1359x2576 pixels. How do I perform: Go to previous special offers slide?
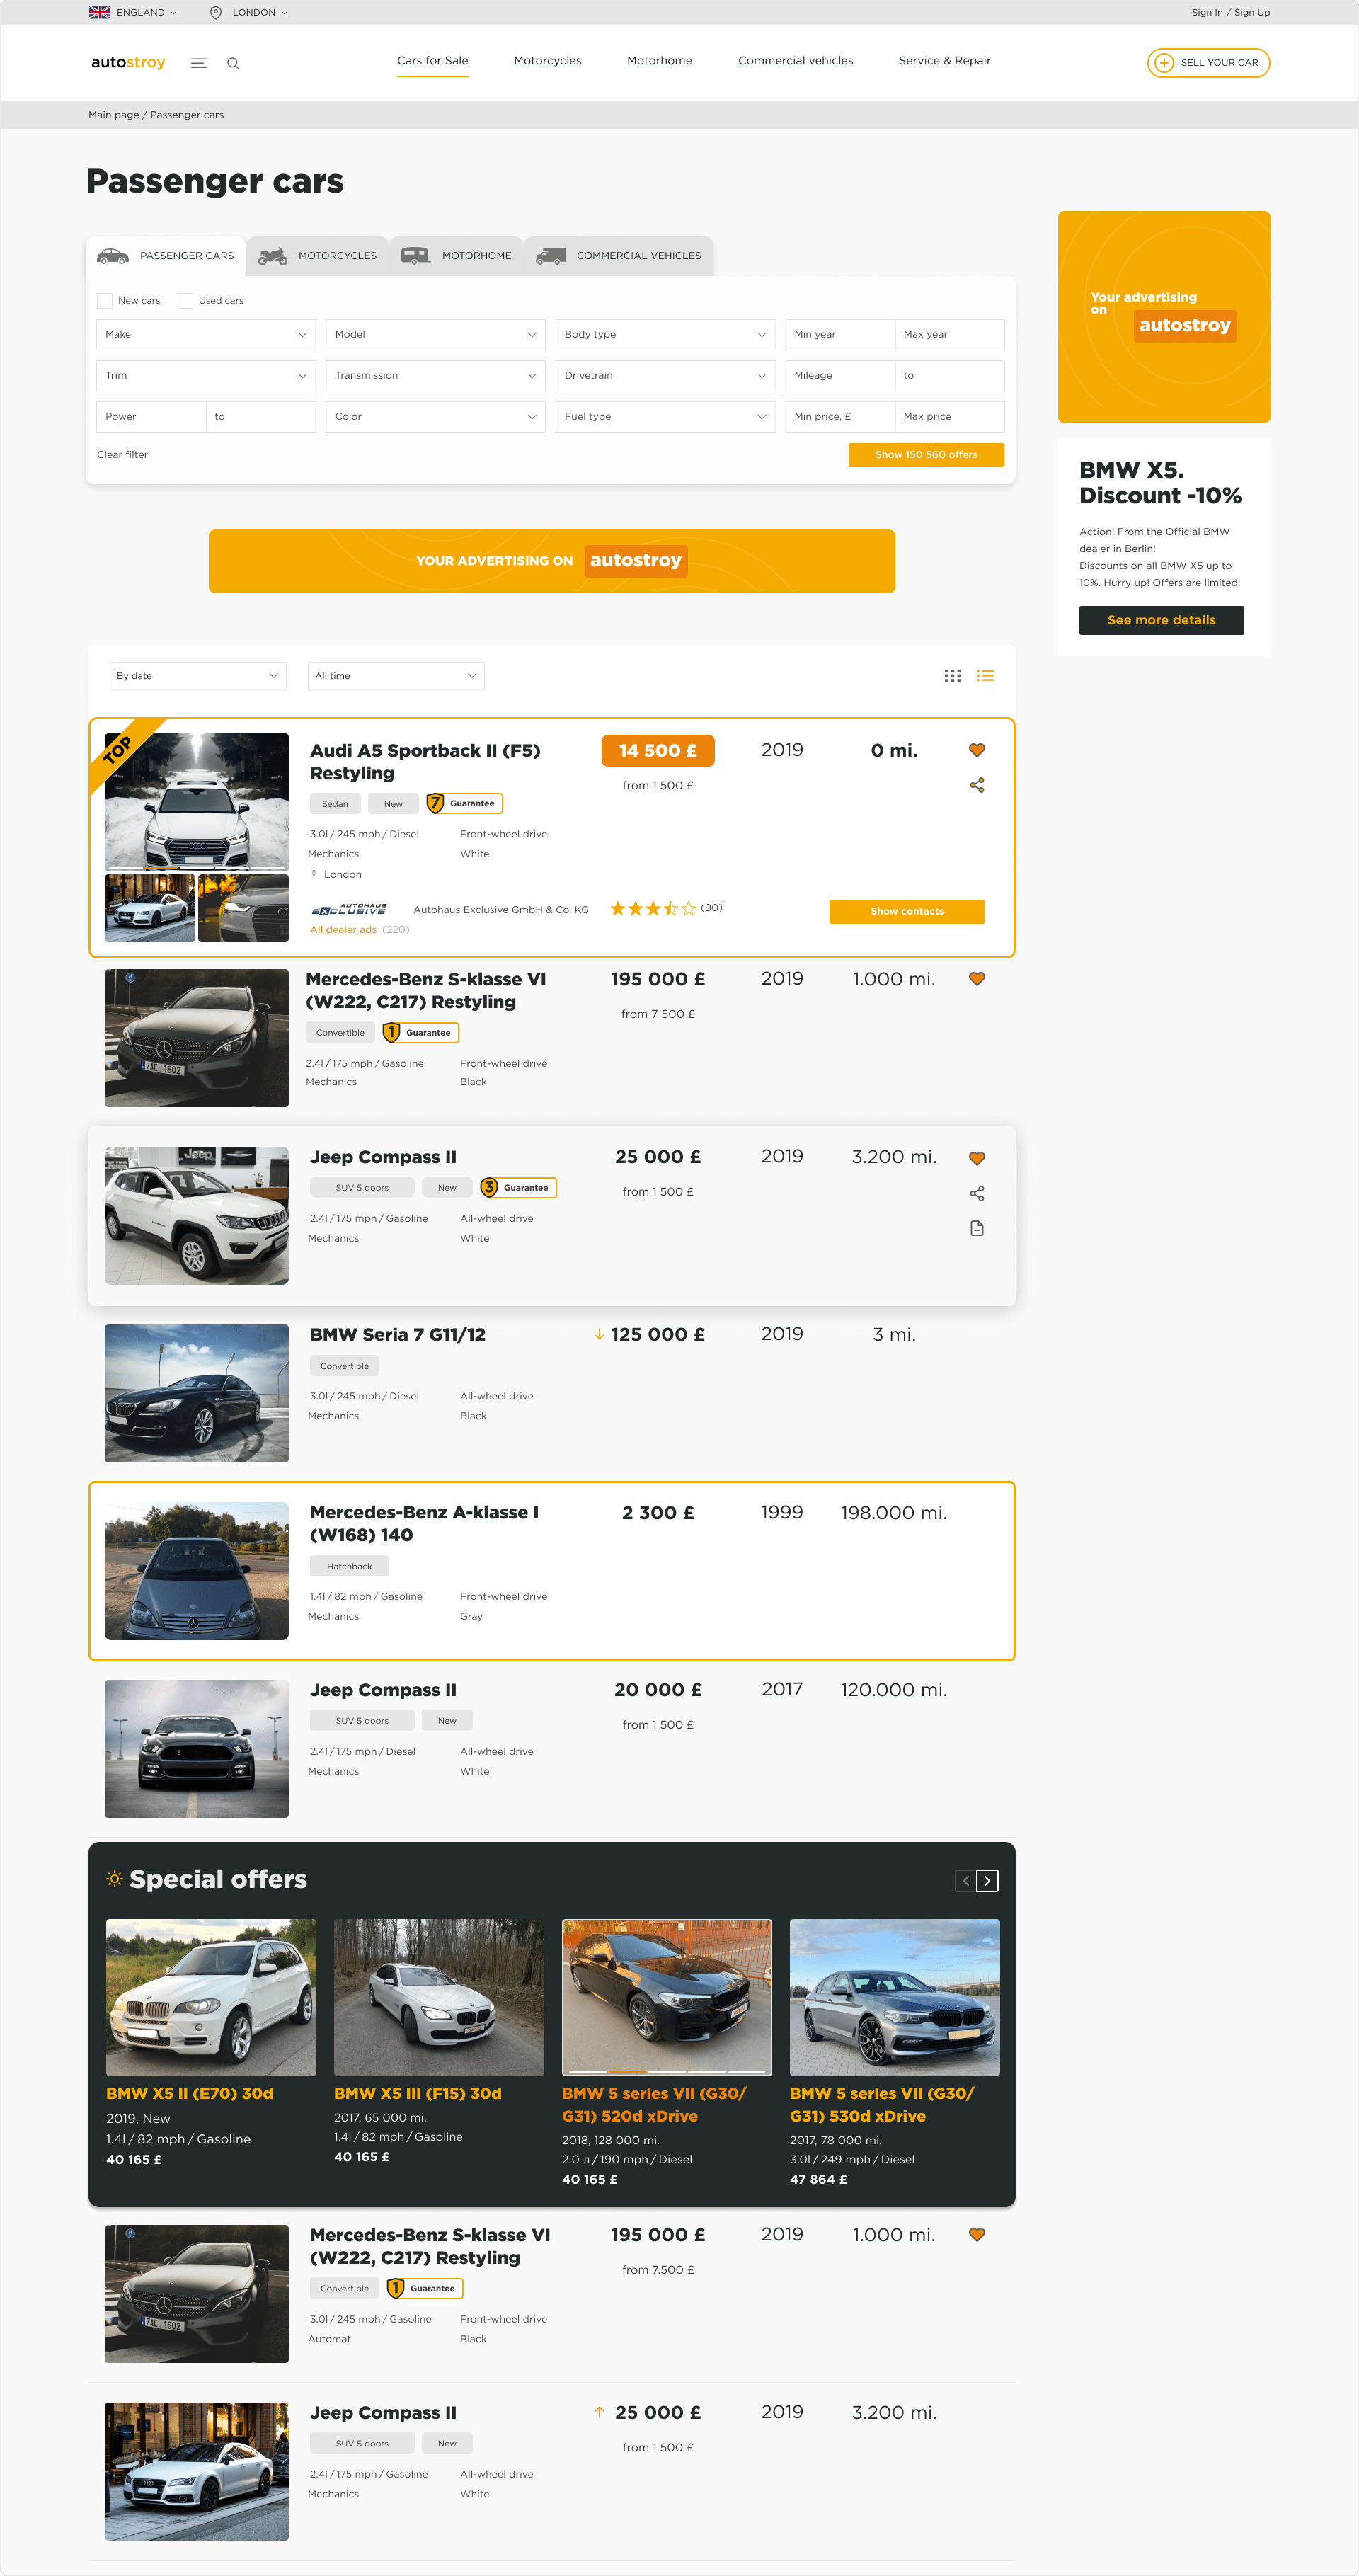[965, 1881]
